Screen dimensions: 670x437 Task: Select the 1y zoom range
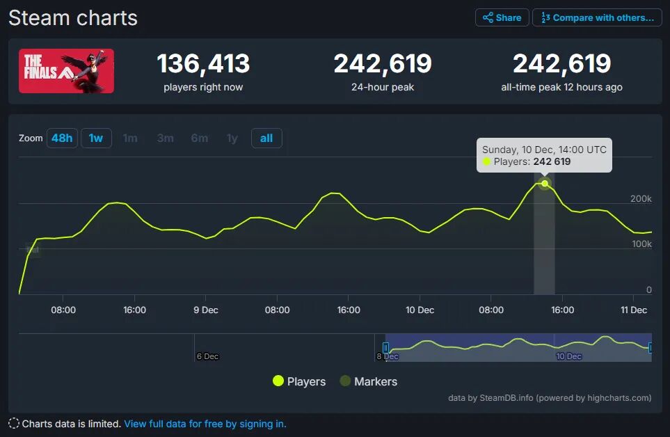tap(232, 138)
